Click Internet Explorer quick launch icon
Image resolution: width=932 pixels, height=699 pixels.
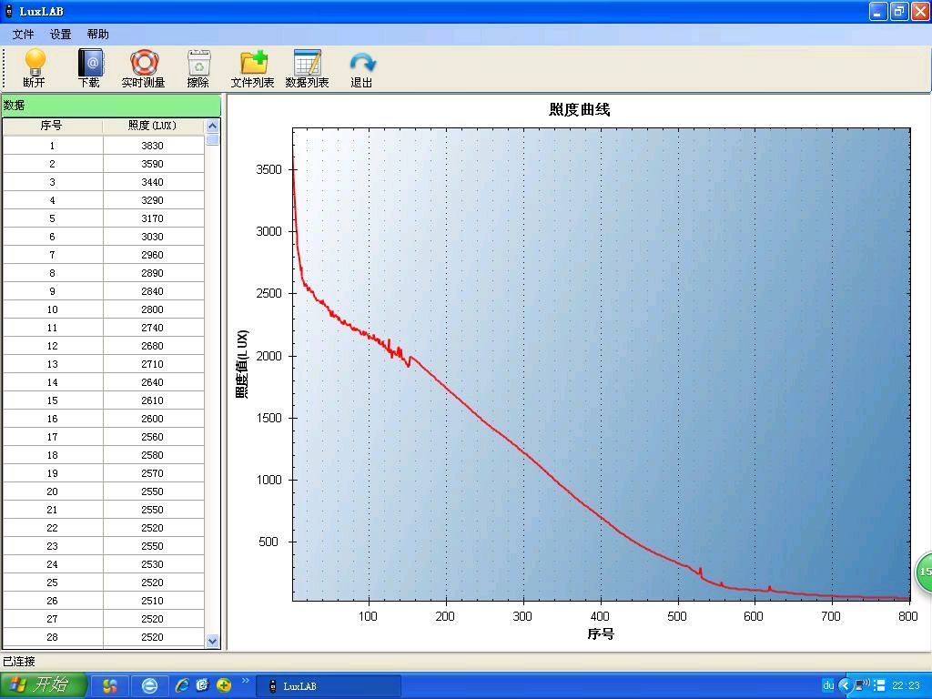click(181, 685)
